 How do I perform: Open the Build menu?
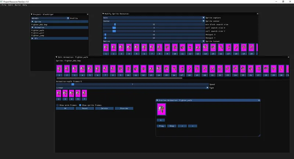pyautogui.click(x=18, y=5)
